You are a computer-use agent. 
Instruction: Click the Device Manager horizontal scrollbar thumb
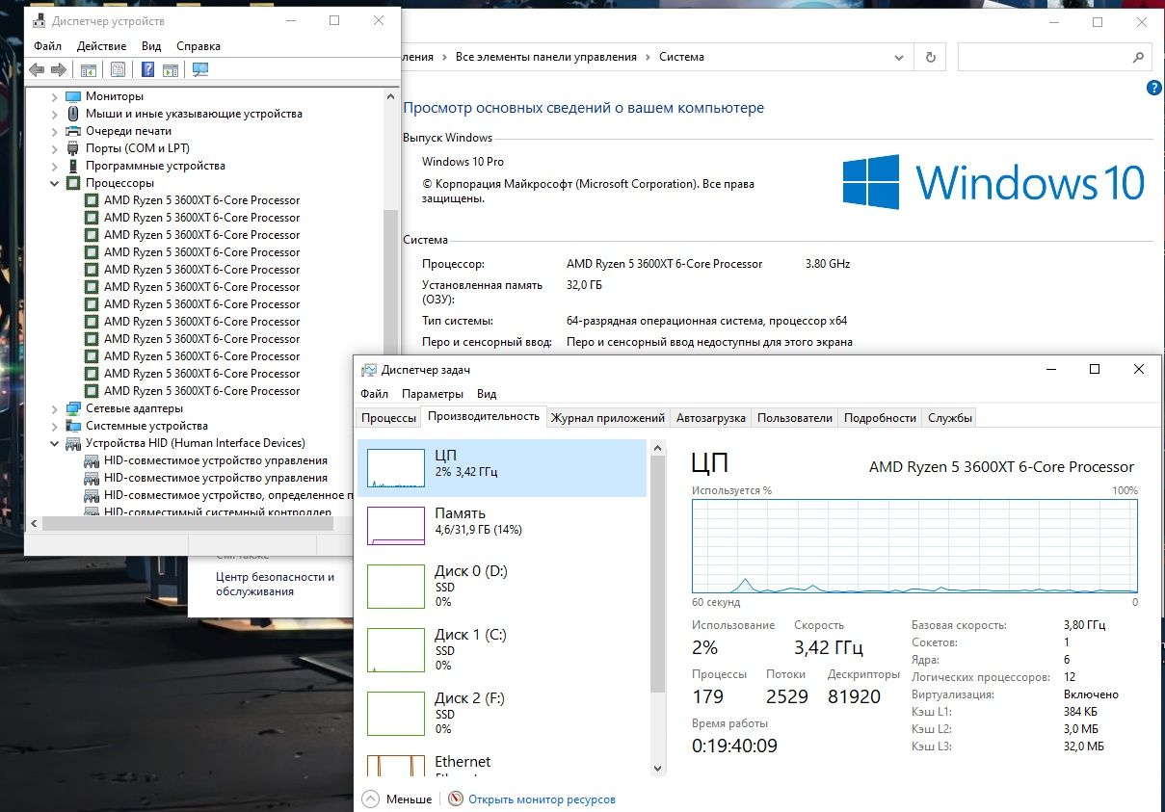(189, 523)
